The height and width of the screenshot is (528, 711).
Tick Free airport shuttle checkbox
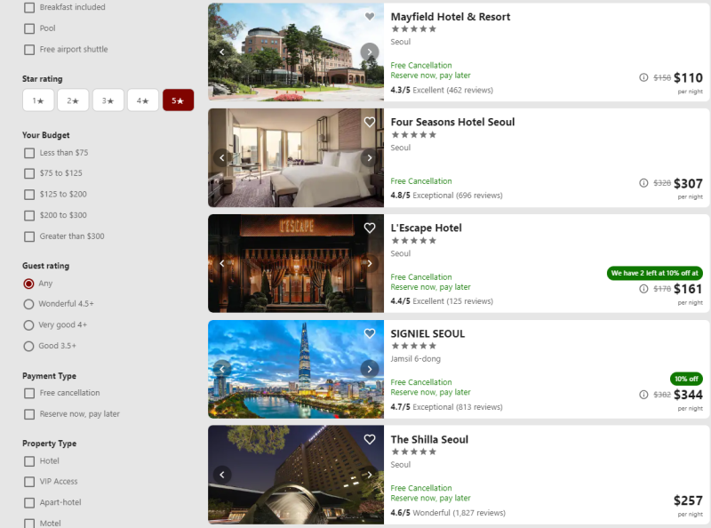coord(29,50)
